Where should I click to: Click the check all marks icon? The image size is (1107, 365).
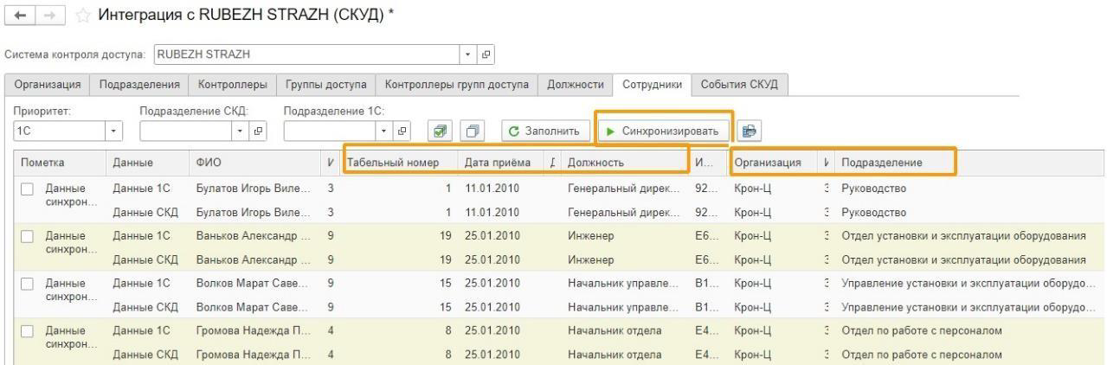441,131
